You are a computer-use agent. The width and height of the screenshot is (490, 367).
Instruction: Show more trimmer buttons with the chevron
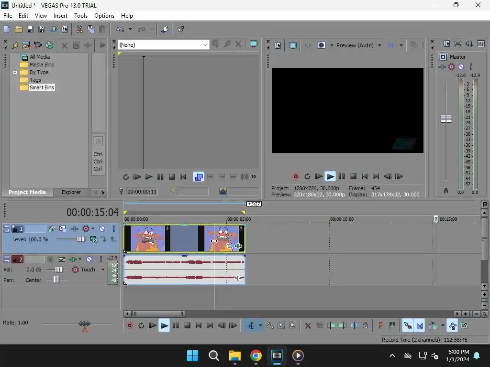(254, 177)
